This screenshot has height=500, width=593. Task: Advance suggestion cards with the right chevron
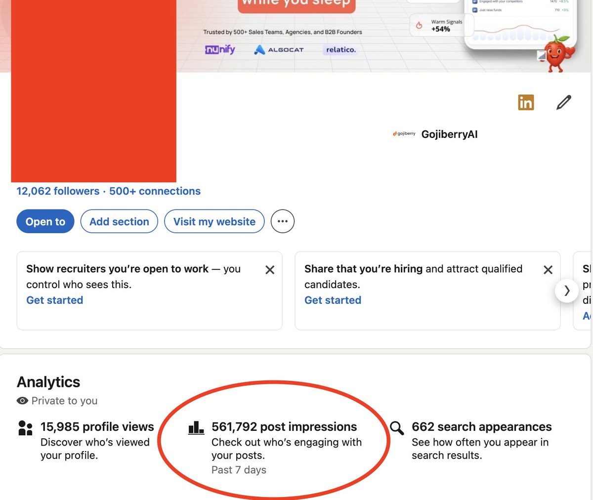pyautogui.click(x=567, y=291)
